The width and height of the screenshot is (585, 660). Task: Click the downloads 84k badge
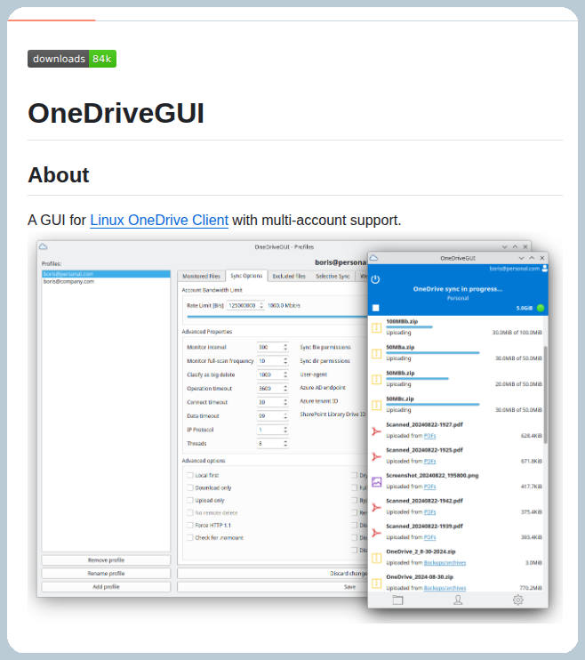click(x=72, y=59)
